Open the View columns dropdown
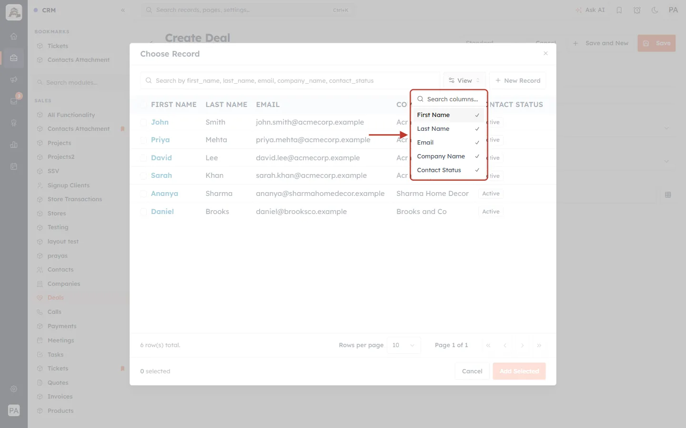Viewport: 686px width, 428px height. 464,81
